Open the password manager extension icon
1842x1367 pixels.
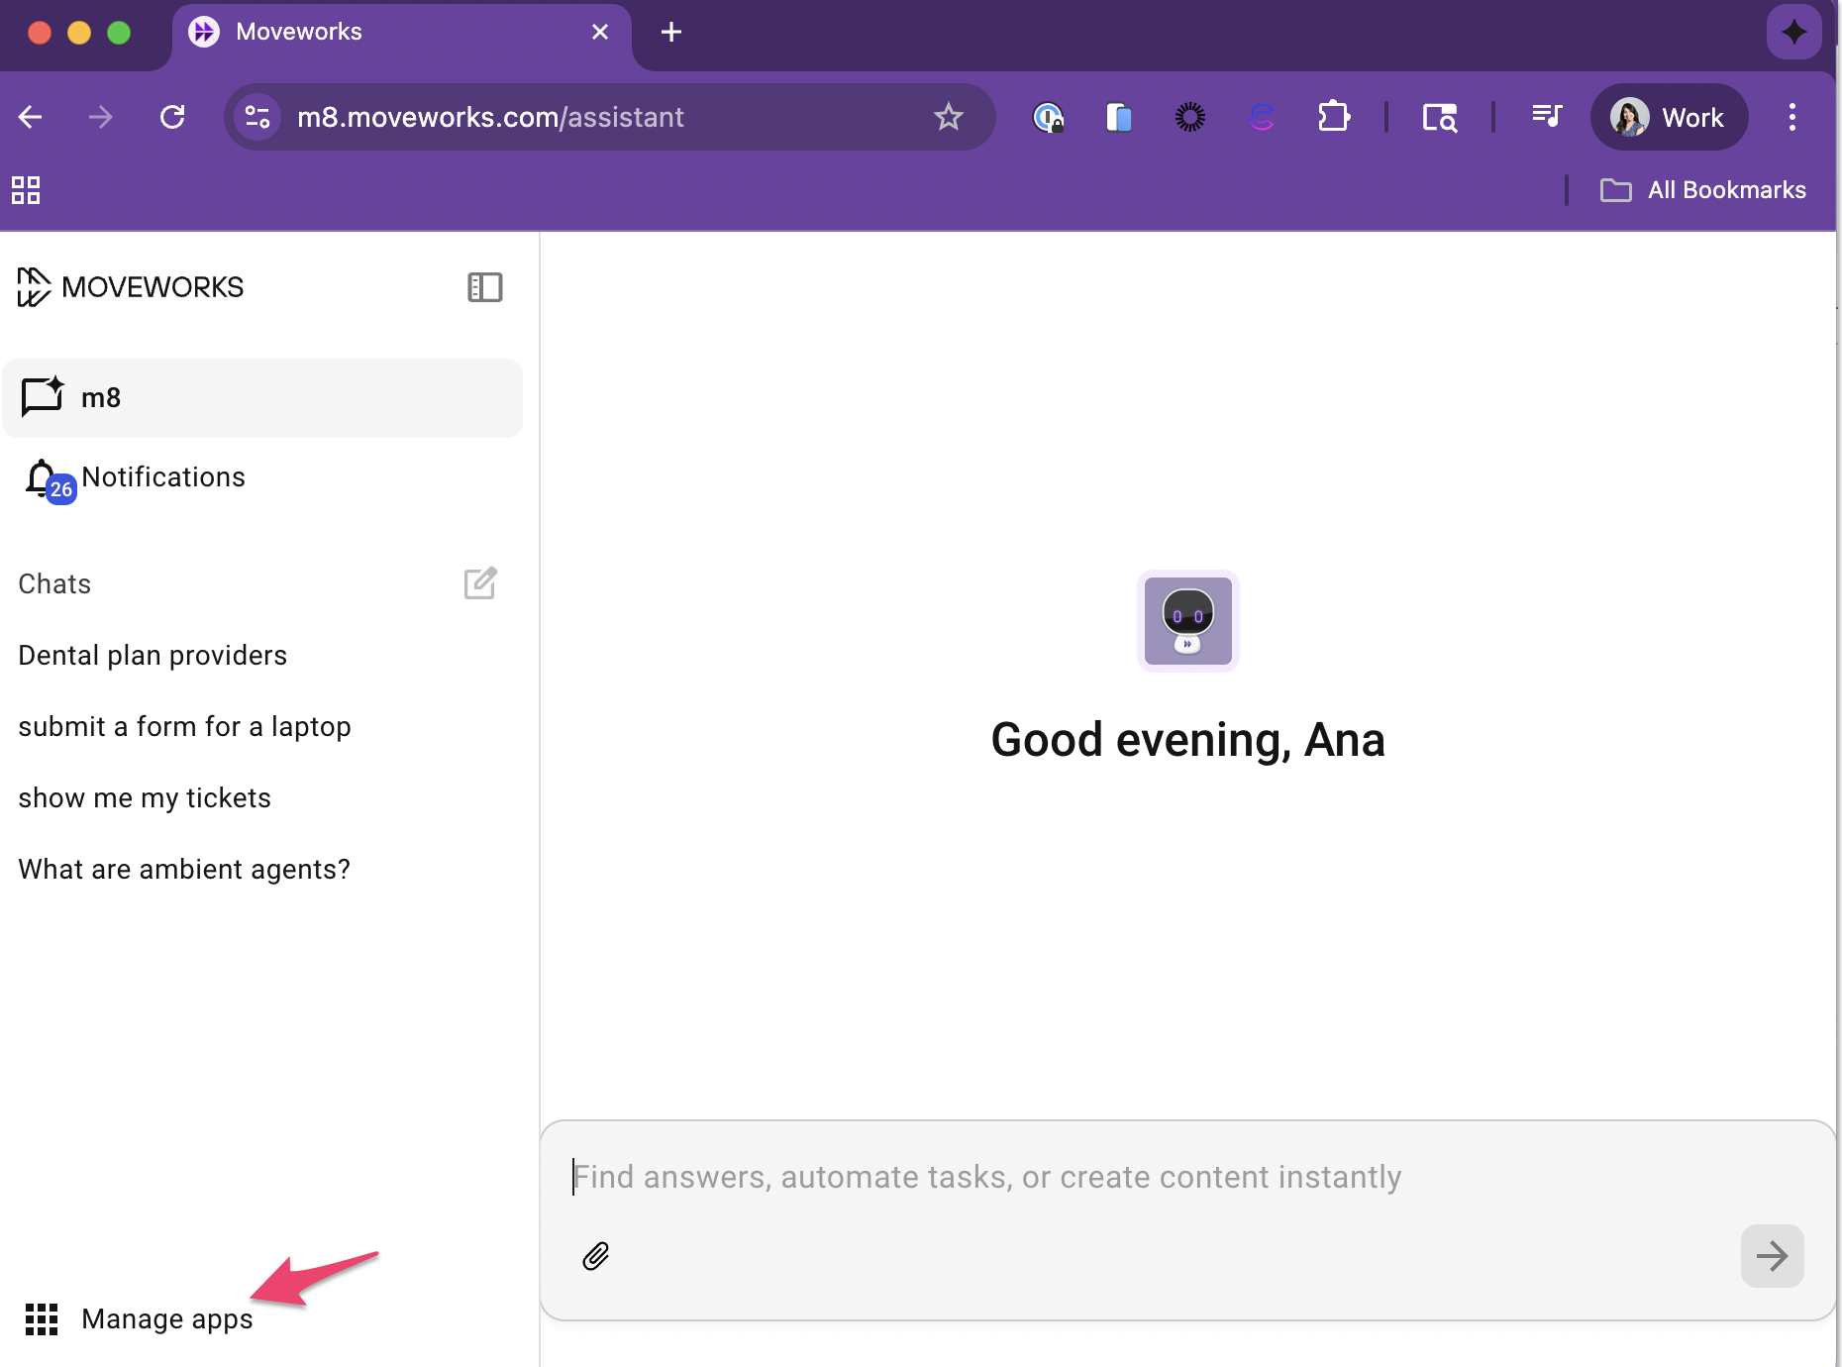(1048, 117)
